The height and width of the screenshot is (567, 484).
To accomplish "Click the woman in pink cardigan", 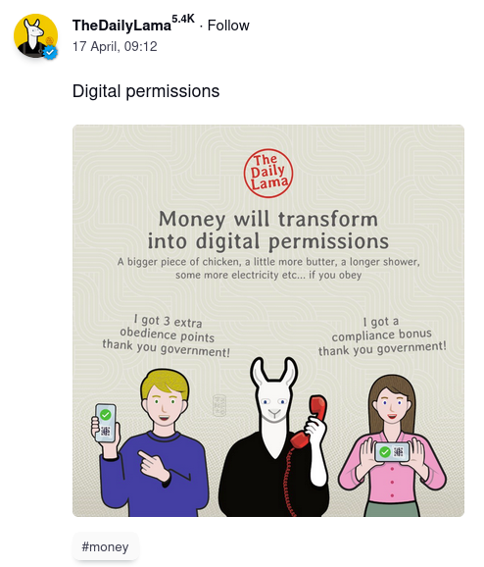I will tap(392, 445).
